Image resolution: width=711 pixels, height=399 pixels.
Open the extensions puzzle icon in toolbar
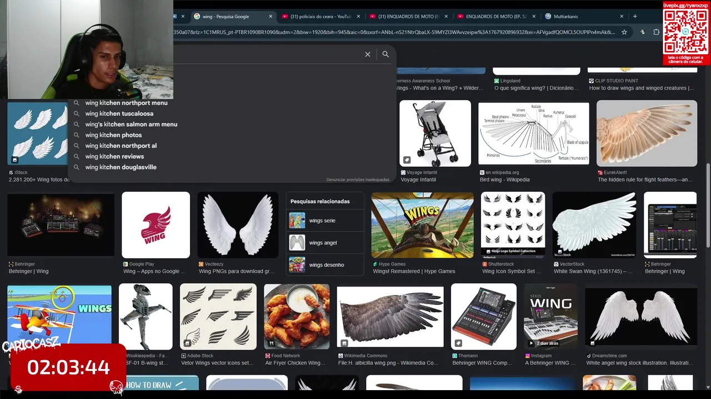[x=656, y=32]
